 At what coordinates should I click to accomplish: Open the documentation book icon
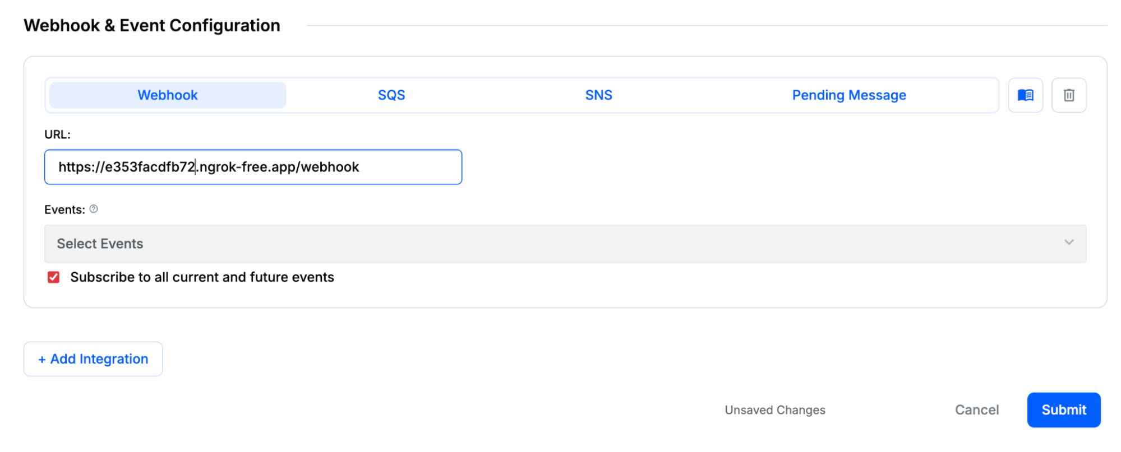pos(1025,95)
